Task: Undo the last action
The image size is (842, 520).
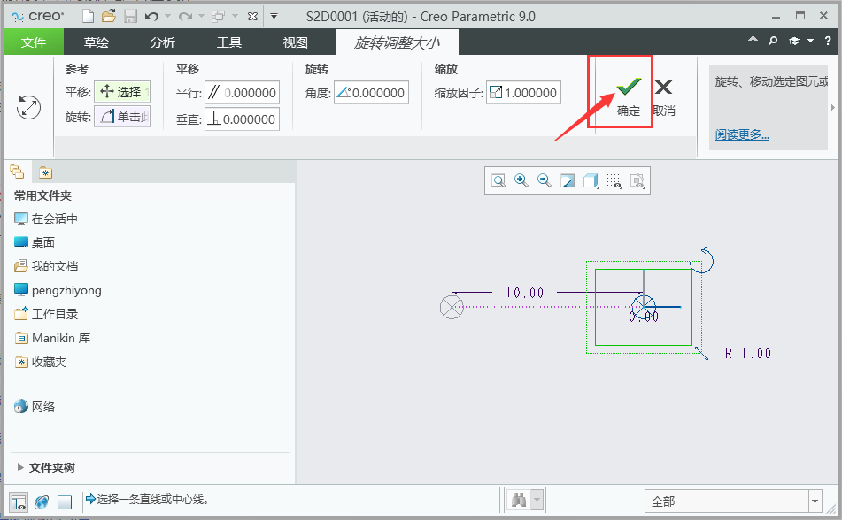Action: pyautogui.click(x=151, y=17)
